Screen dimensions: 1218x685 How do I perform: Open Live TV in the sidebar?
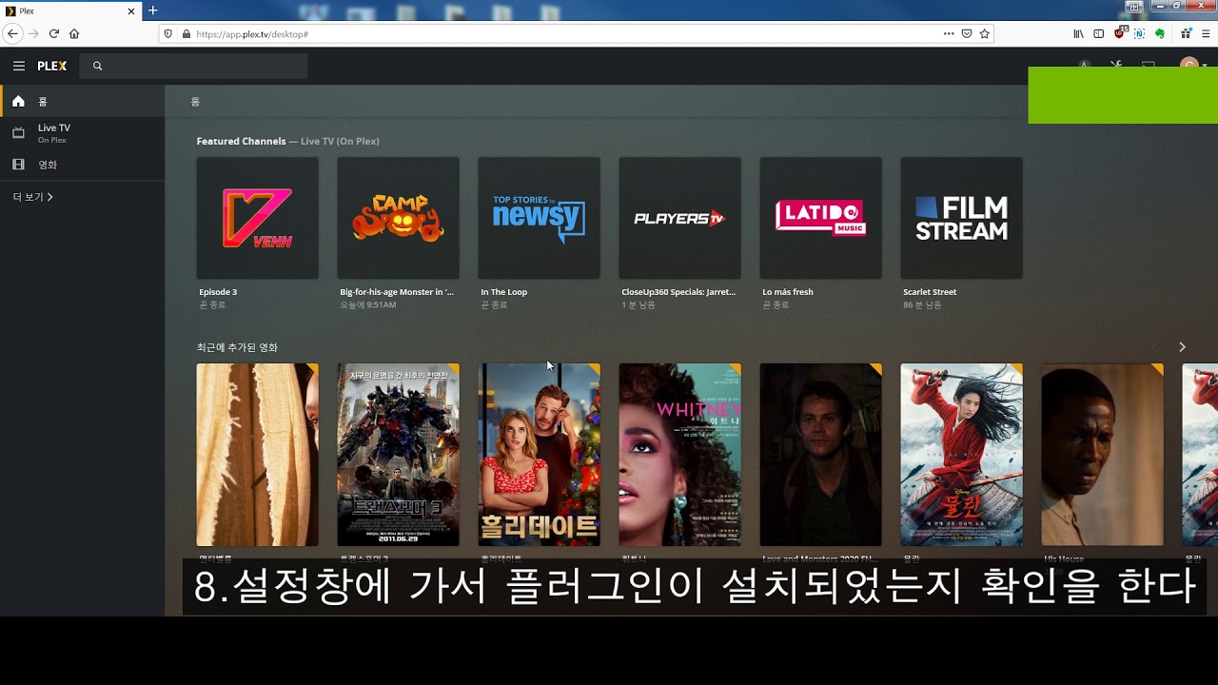(x=82, y=133)
